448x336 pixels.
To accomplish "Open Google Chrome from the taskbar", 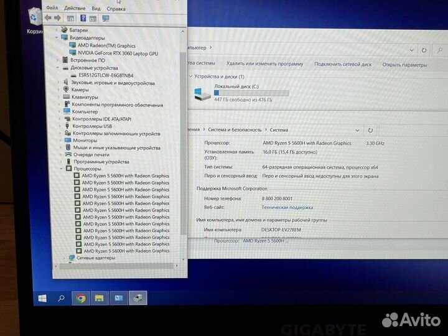I will 80,298.
